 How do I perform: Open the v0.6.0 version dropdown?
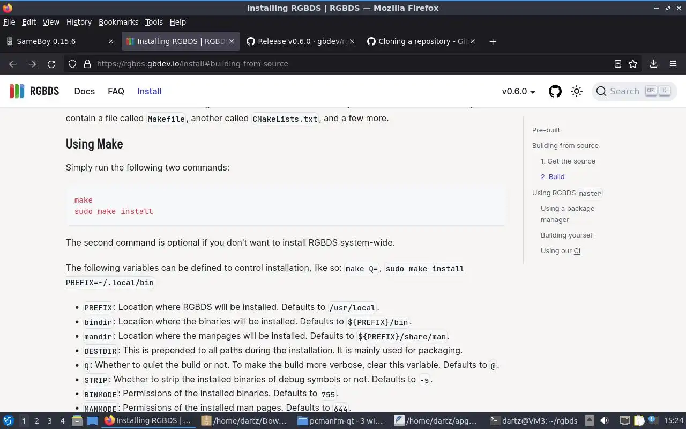tap(519, 91)
